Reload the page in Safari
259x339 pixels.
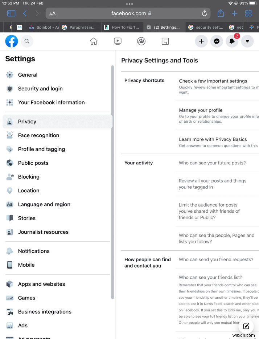(204, 13)
